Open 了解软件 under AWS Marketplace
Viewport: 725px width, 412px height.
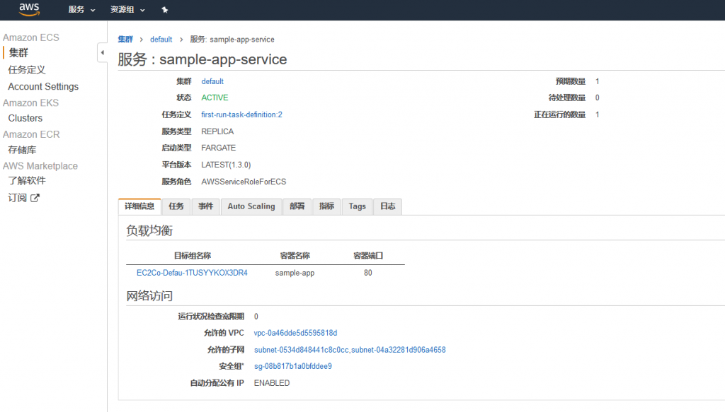[27, 180]
